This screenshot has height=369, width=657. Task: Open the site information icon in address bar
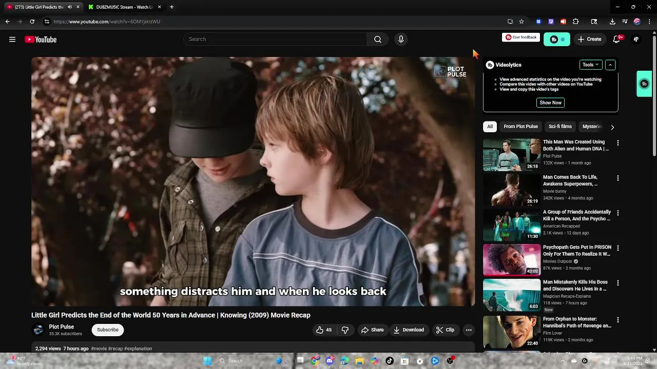47,22
